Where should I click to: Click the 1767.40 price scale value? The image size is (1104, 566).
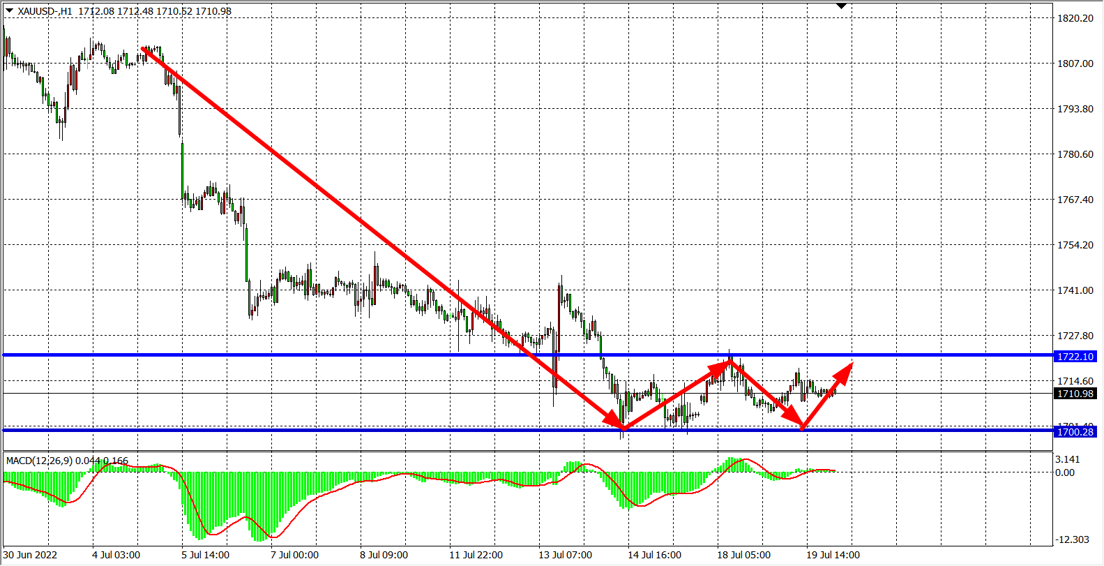[1075, 200]
